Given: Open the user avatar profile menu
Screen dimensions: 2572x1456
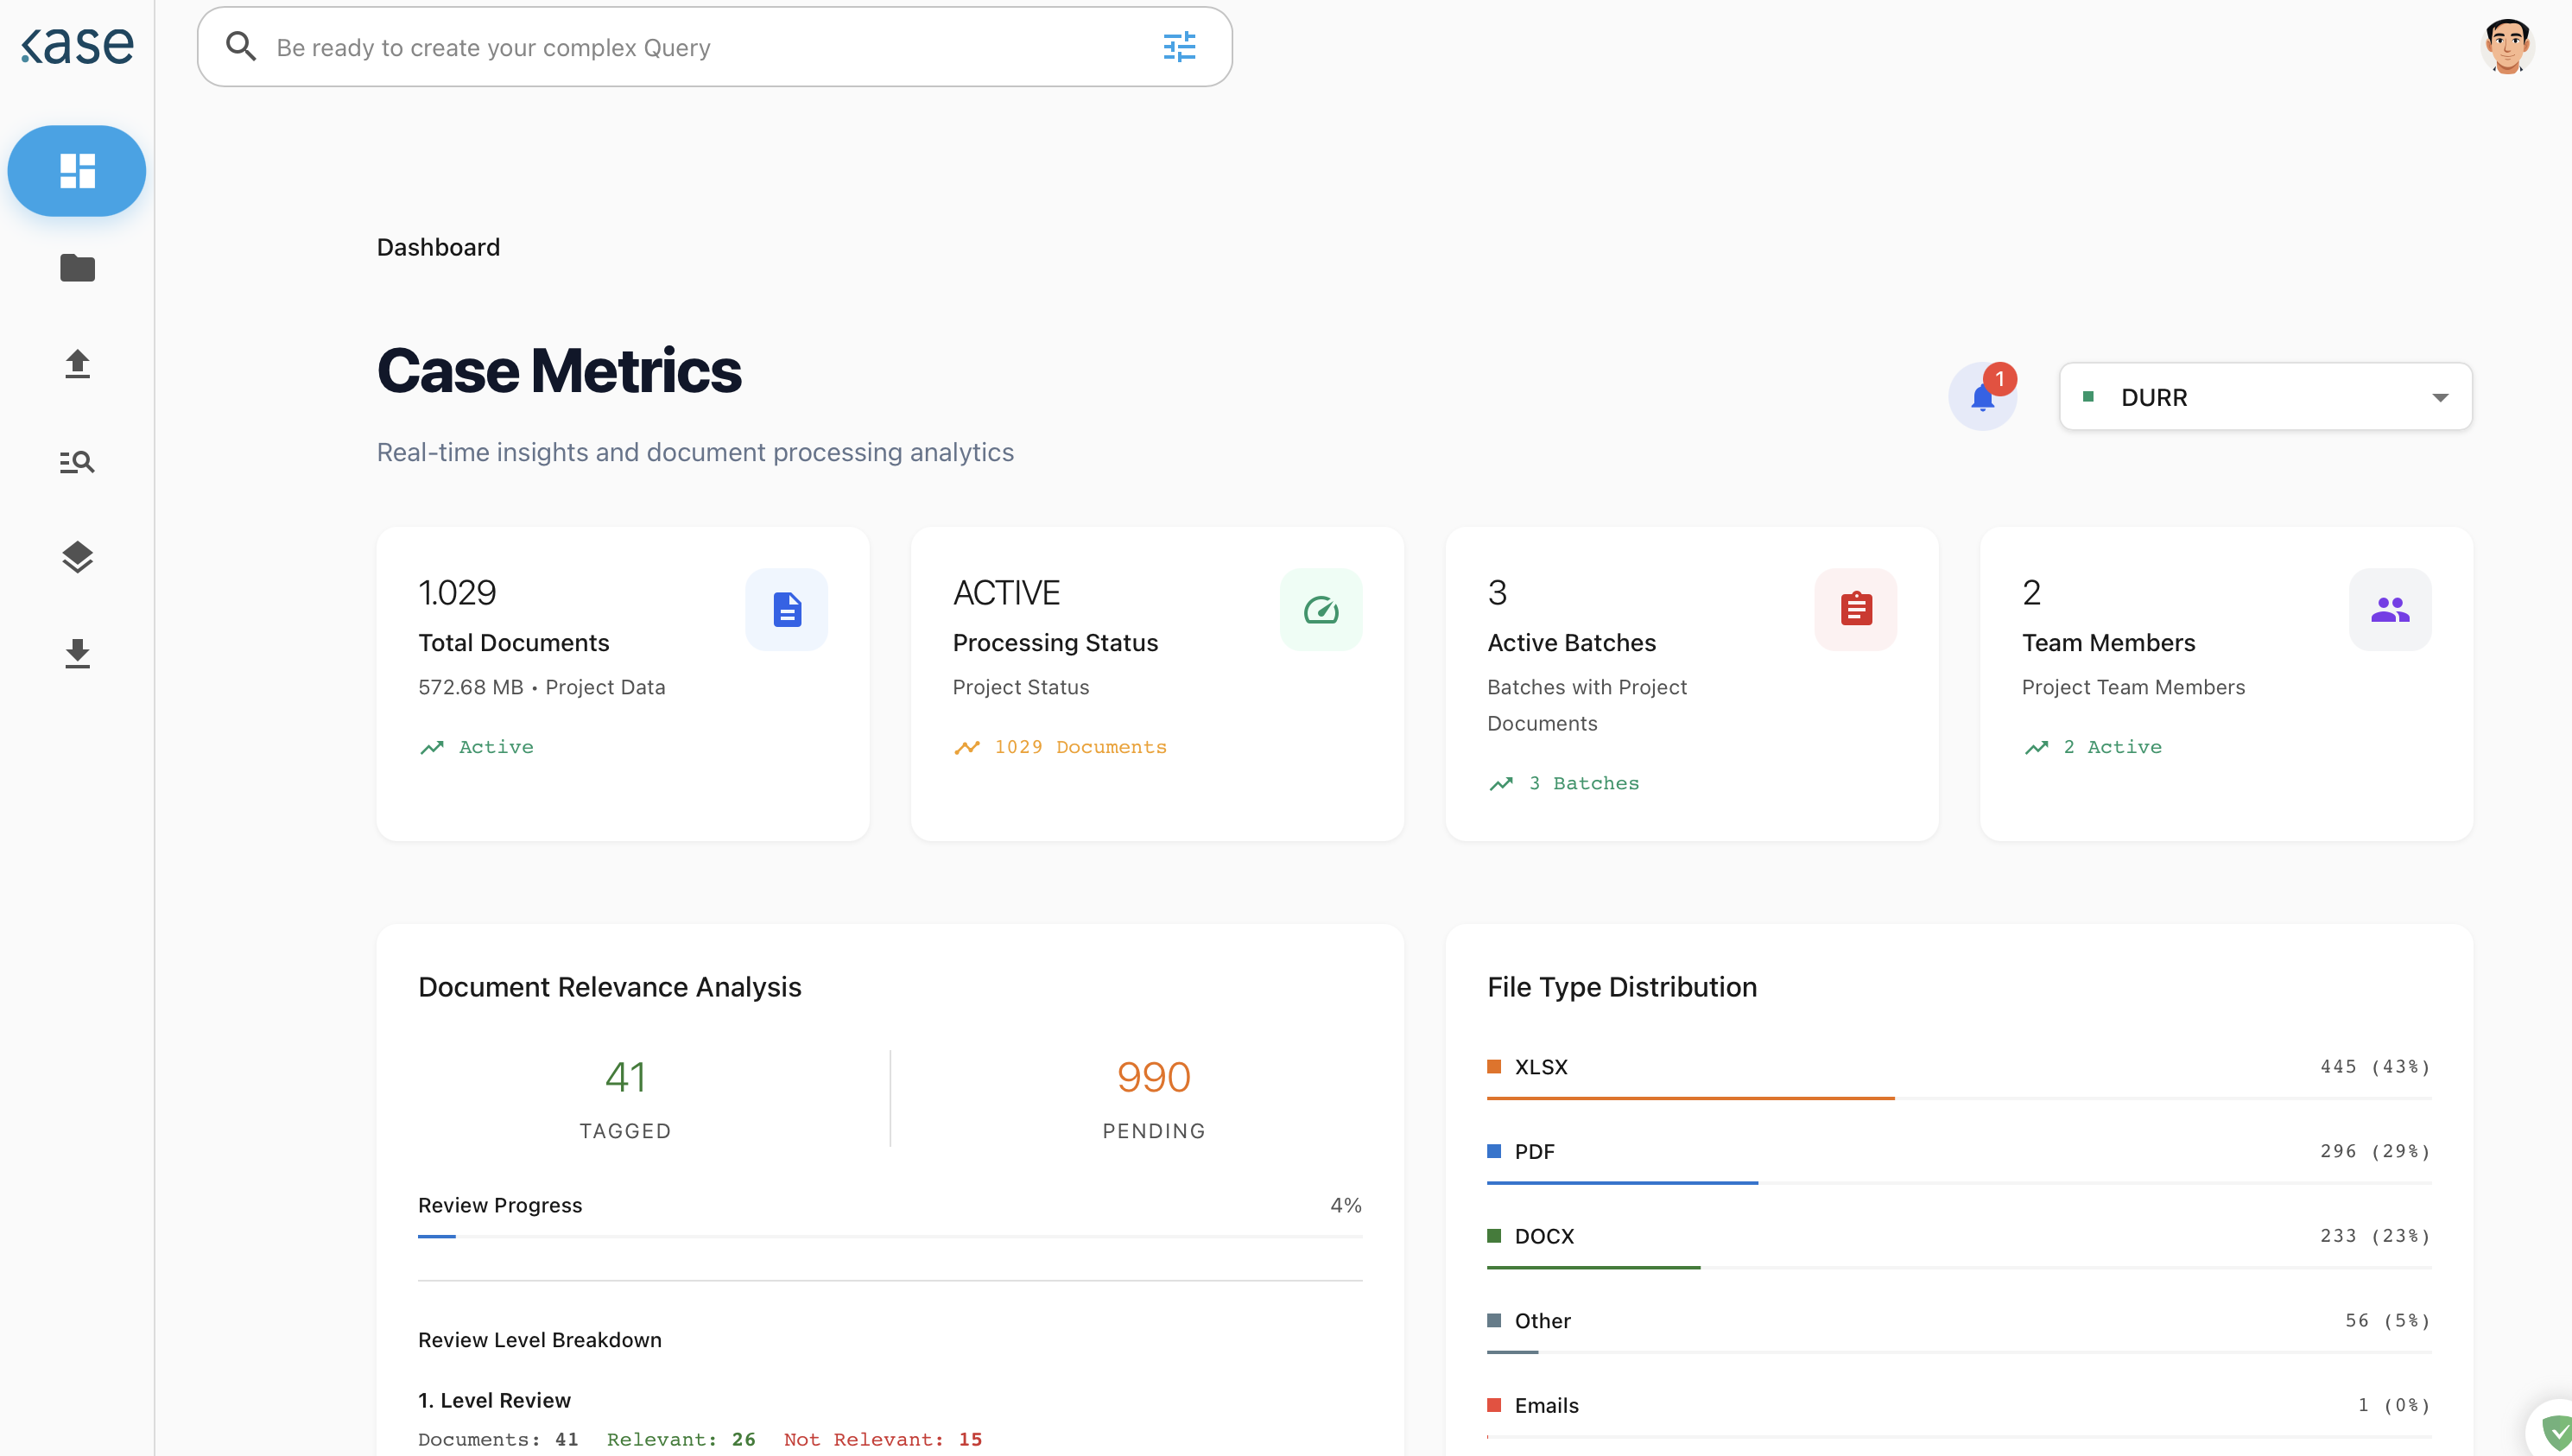Looking at the screenshot, I should [2506, 46].
